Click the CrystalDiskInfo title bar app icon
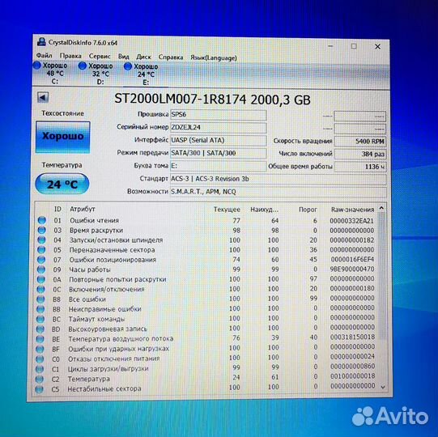Image resolution: width=438 pixels, height=437 pixels. pyautogui.click(x=41, y=42)
